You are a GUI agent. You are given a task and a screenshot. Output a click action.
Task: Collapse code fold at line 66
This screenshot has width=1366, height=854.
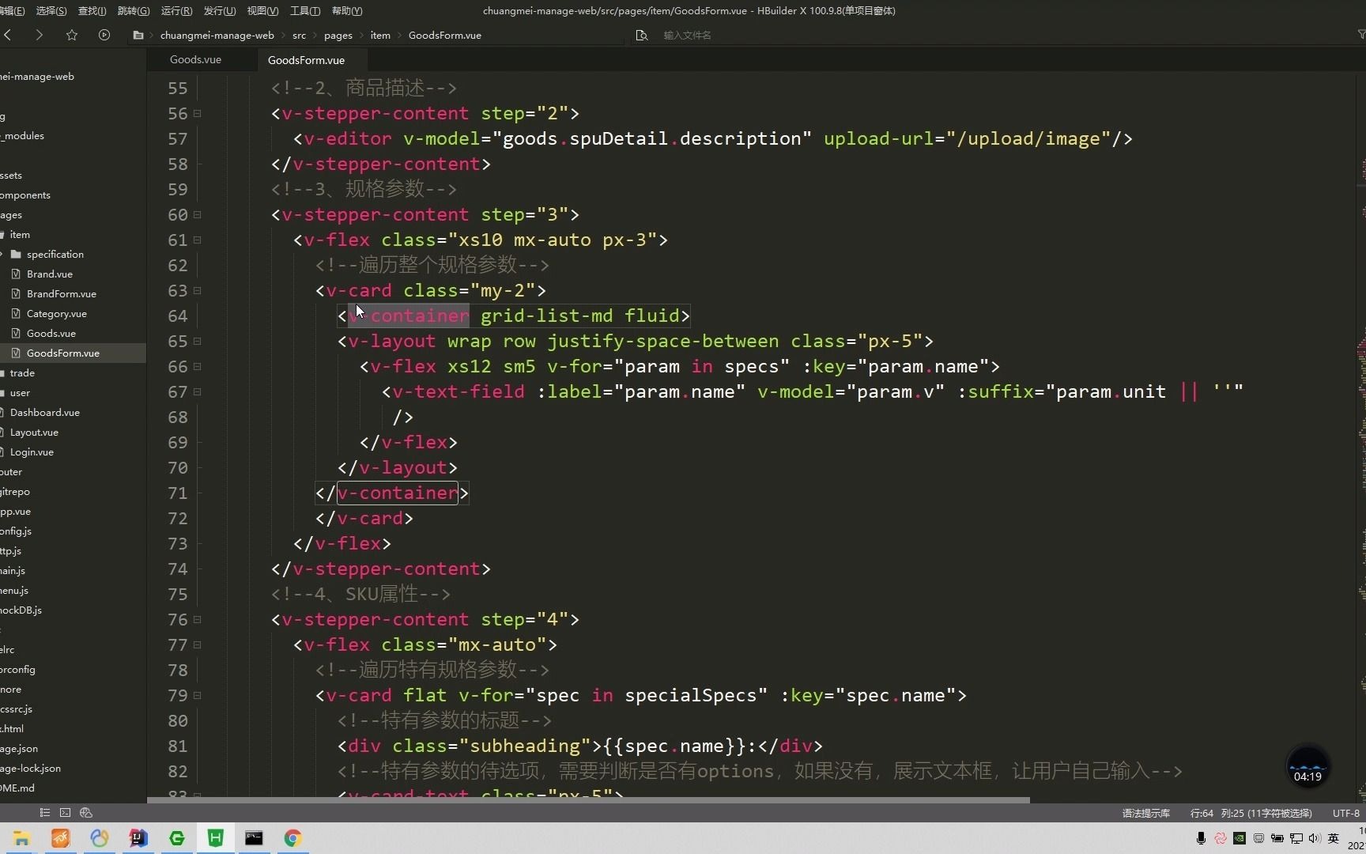click(198, 366)
